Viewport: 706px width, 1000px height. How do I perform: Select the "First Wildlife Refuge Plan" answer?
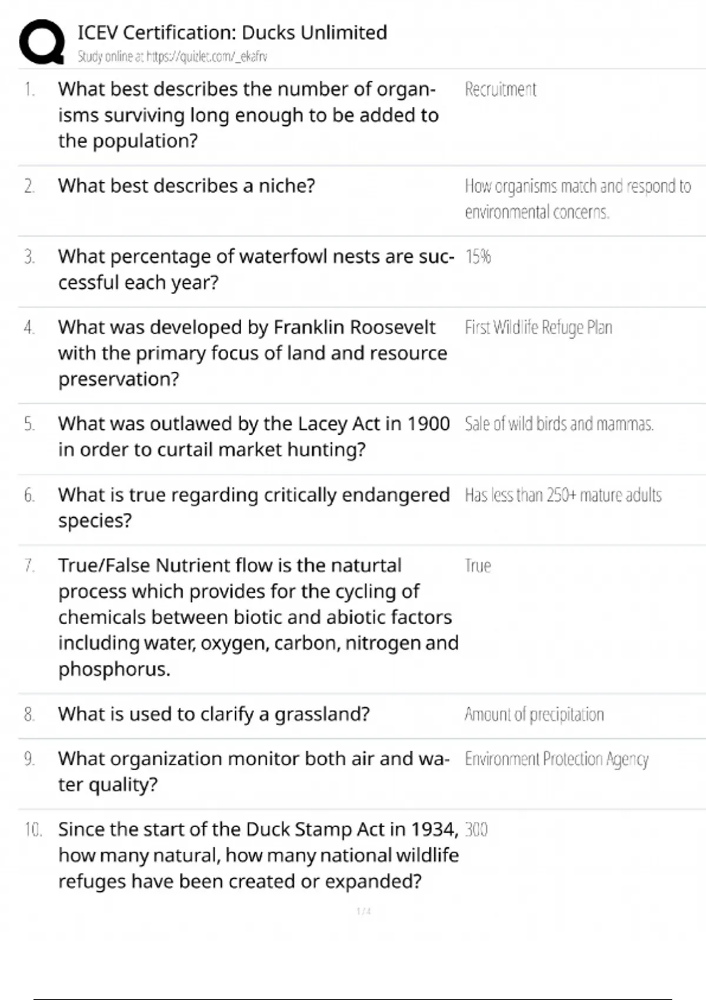(x=538, y=328)
